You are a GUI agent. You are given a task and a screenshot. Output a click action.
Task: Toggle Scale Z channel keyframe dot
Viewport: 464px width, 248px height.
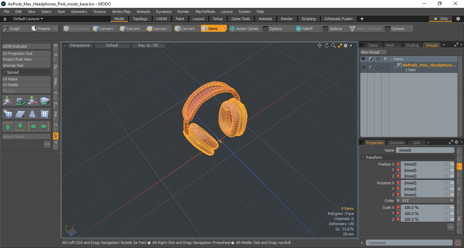[398, 219]
